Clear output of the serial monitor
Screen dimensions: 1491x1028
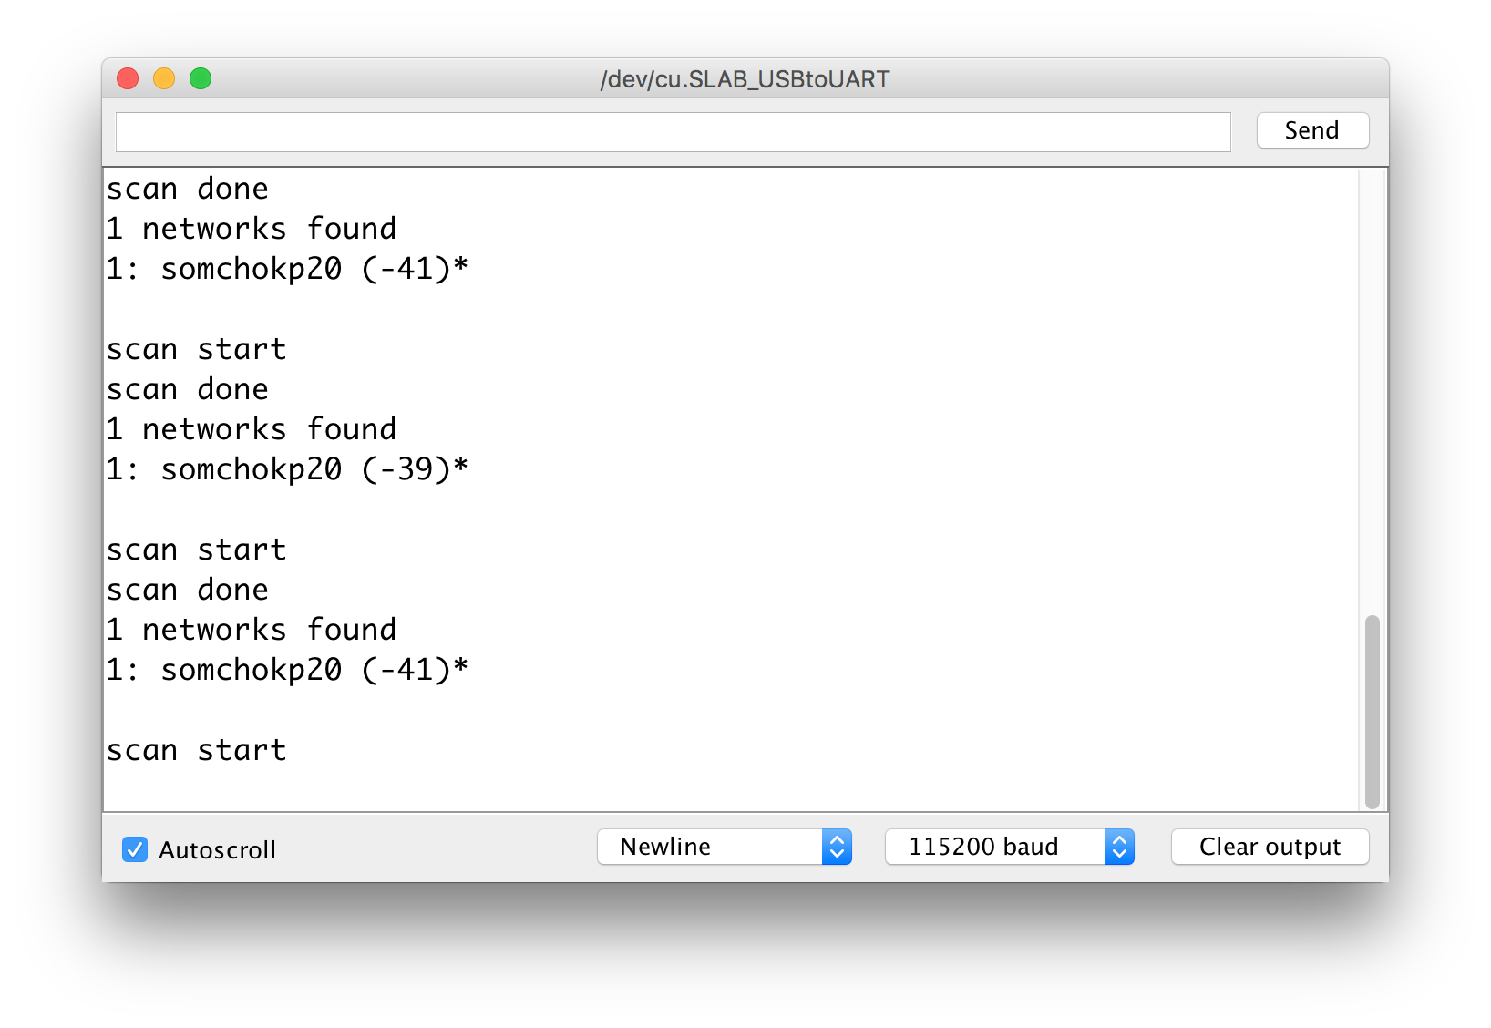point(1269,847)
